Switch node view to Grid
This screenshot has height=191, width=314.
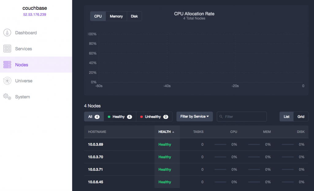pyautogui.click(x=301, y=117)
